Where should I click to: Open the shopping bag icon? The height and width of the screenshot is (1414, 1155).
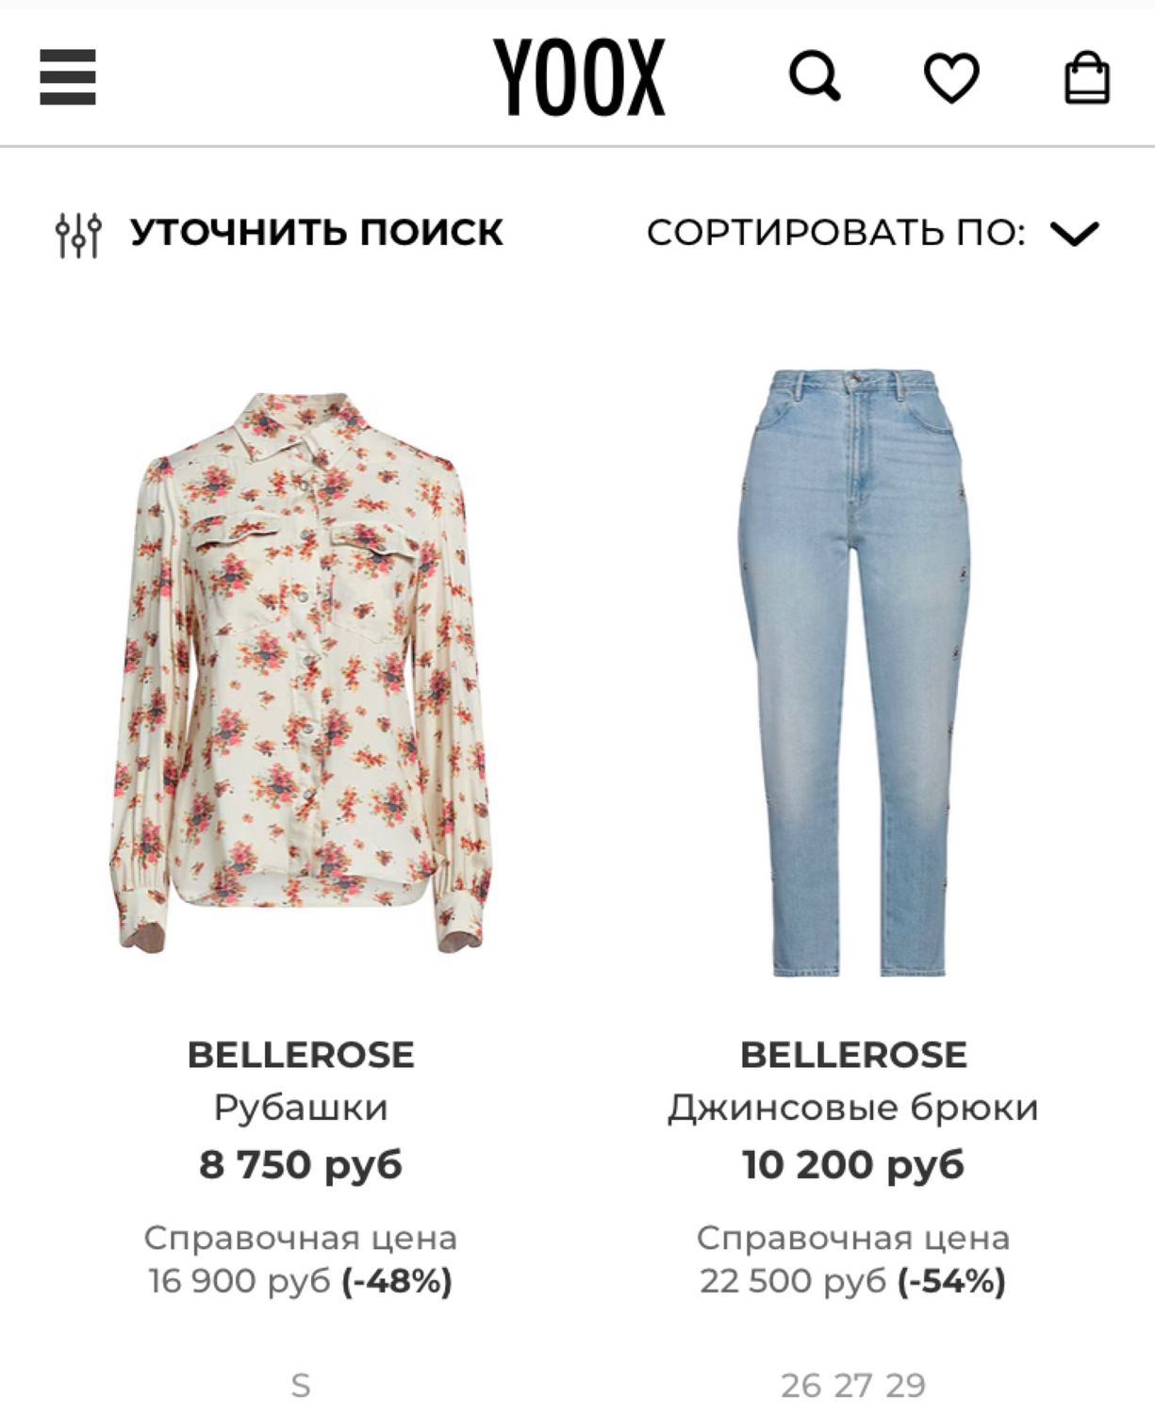pos(1087,77)
